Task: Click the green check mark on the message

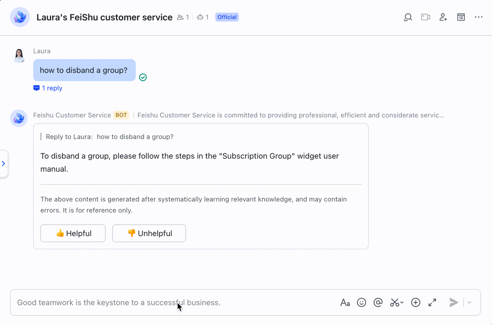Action: click(143, 77)
